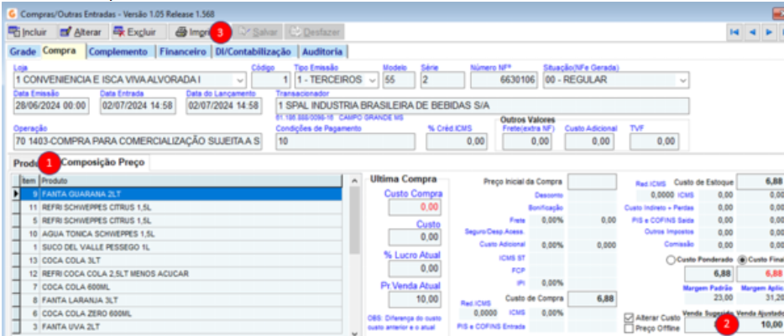Expand the Tipo Emissão dropdown
The height and width of the screenshot is (336, 784).
[x=373, y=80]
